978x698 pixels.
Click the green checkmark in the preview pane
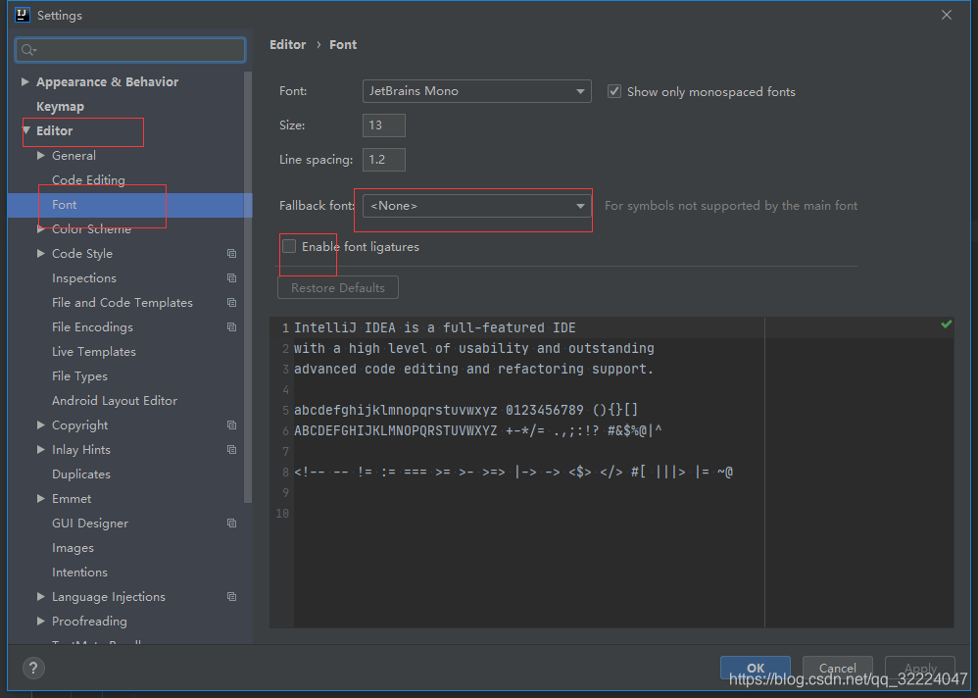947,324
